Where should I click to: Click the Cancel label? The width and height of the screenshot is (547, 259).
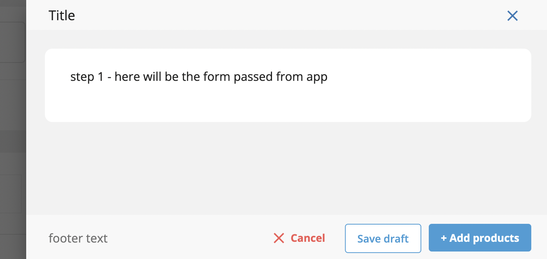click(308, 238)
